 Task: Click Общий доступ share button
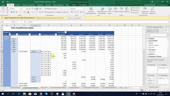162,5
